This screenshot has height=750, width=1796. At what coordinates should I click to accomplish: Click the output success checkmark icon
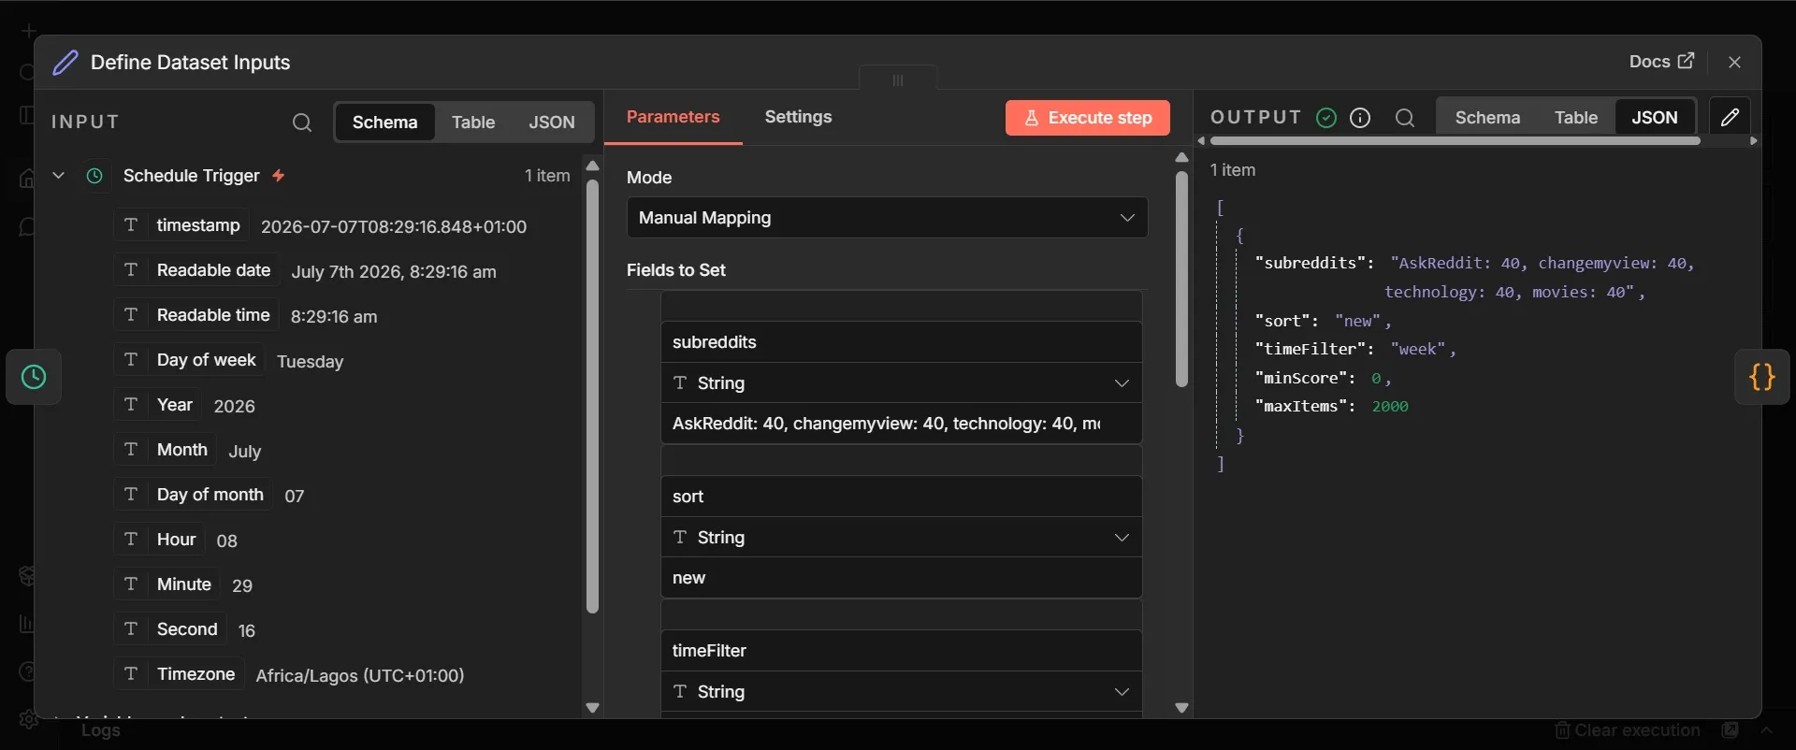point(1326,118)
